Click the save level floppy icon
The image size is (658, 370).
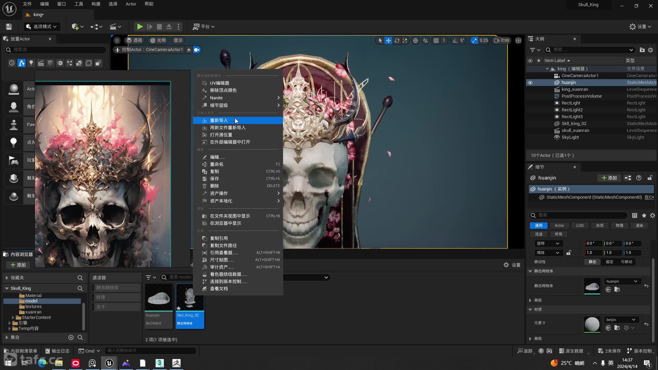click(x=9, y=27)
